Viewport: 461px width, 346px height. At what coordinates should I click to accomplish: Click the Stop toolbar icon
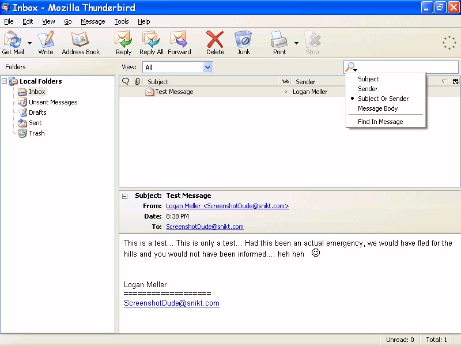312,43
